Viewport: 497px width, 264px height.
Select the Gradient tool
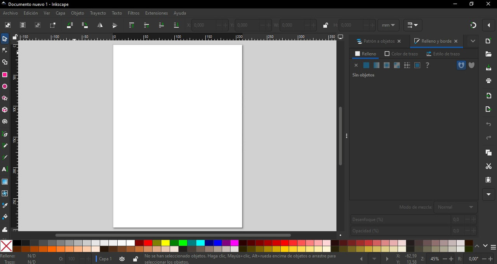[5, 182]
